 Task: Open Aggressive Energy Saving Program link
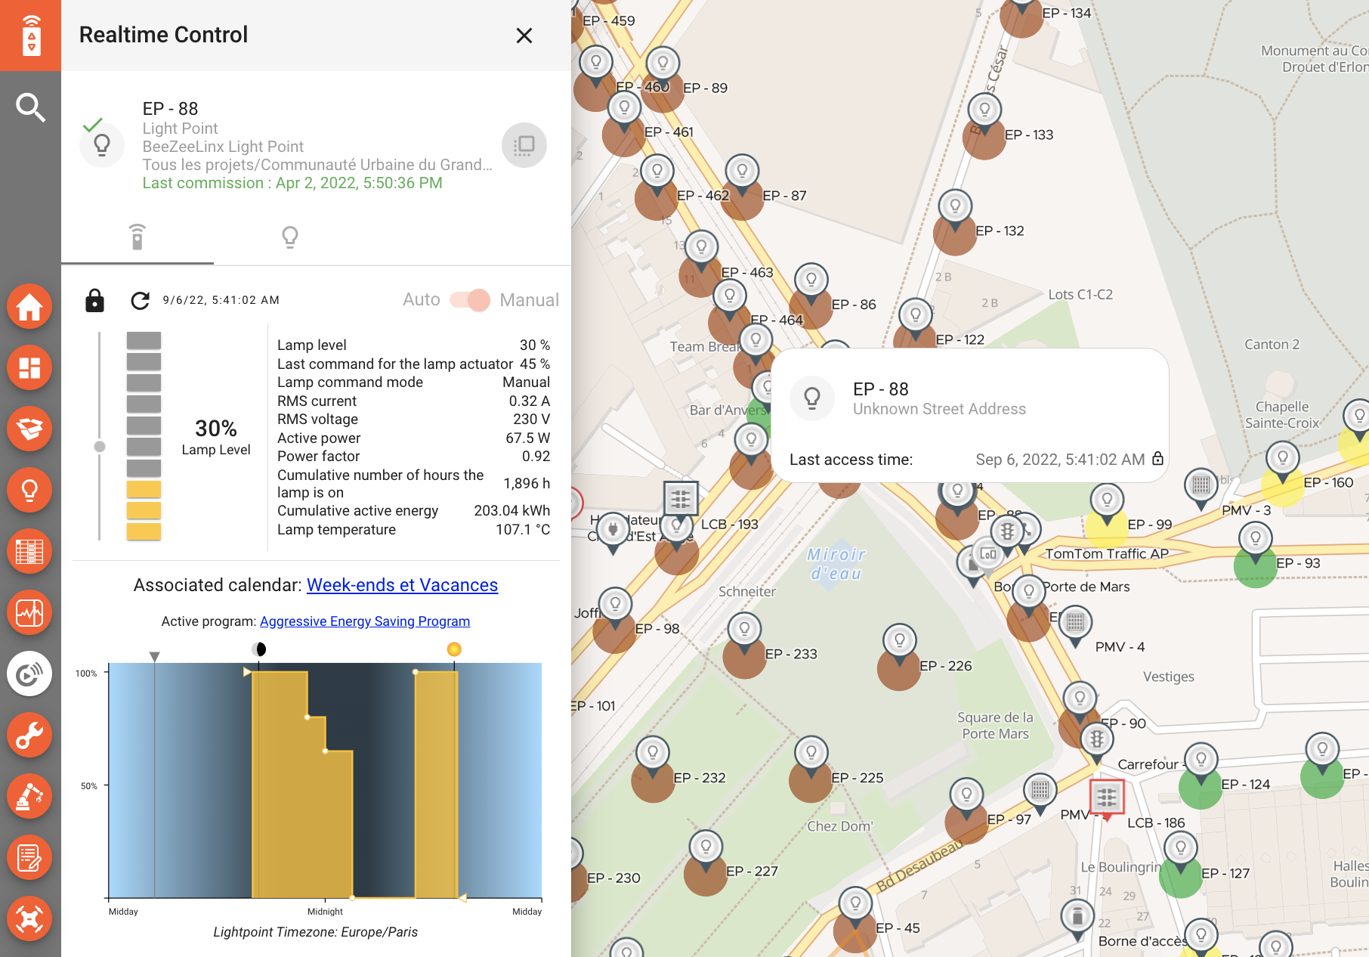click(364, 621)
